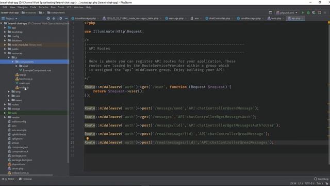Click the icon right of Coverage in run toolbar
330x186 pixels.
(319, 12)
